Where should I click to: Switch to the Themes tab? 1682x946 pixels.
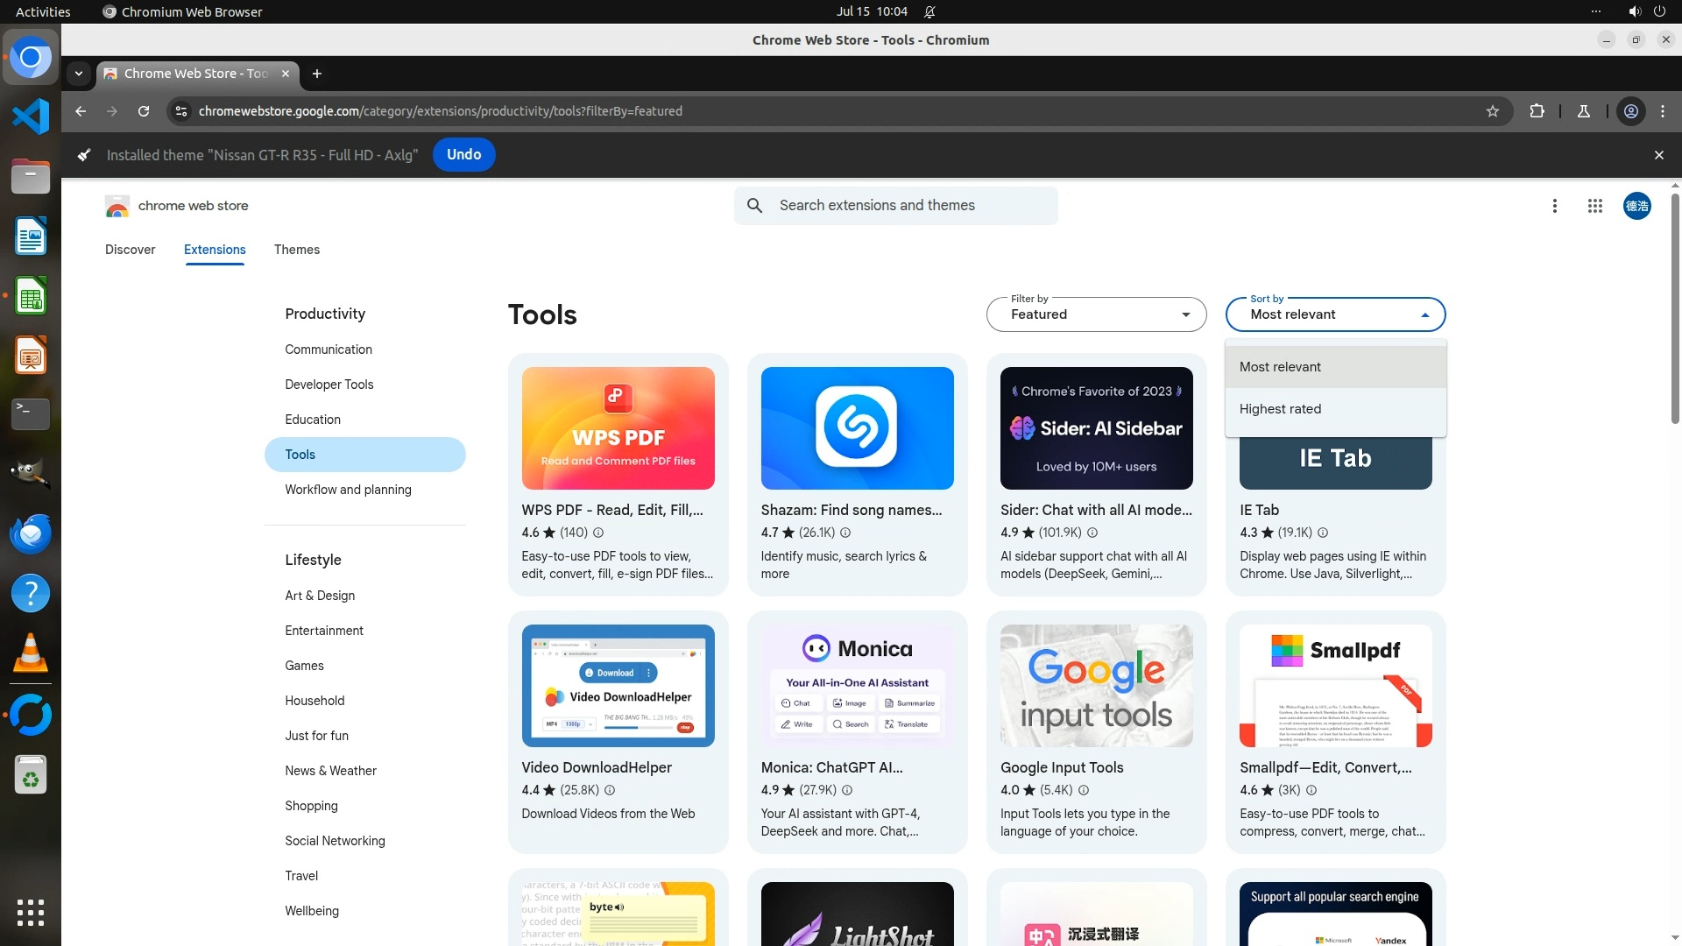click(296, 250)
